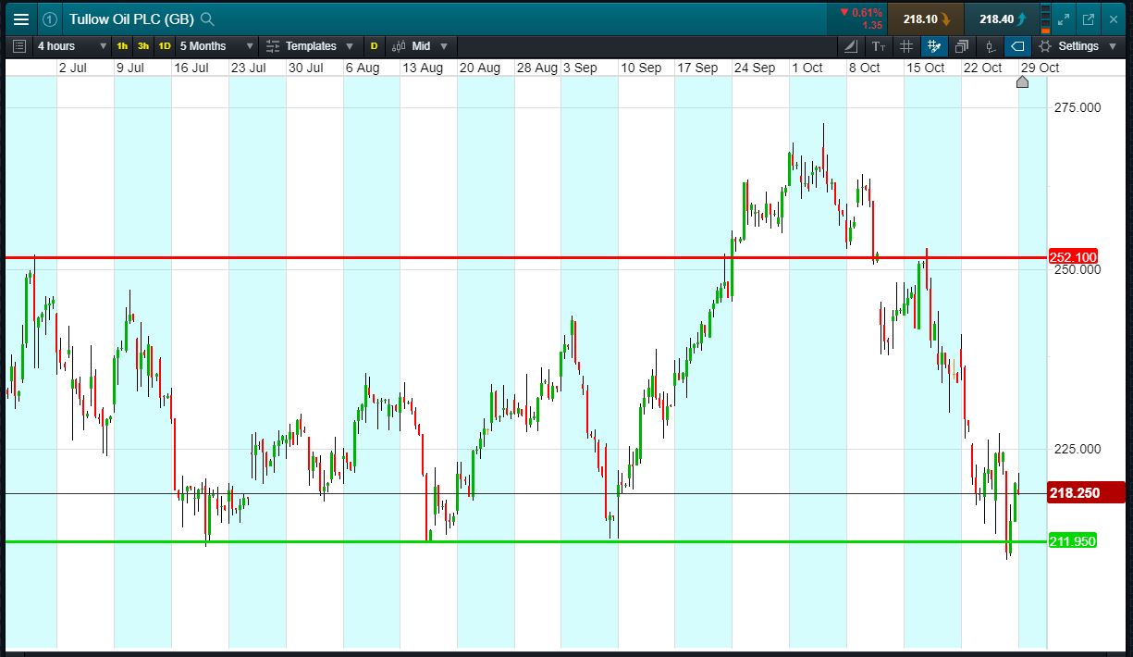Screen dimensions: 1133x657
Task: Click the orange market depth bar indicator
Action: (1046, 19)
